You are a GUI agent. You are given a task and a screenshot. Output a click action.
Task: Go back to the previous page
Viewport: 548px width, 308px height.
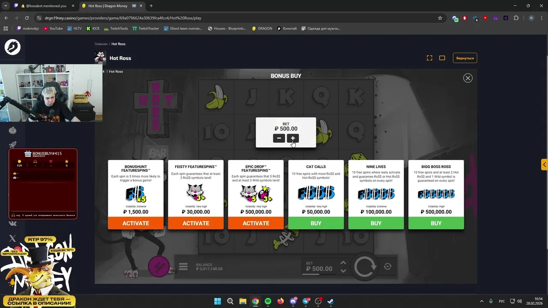6,18
